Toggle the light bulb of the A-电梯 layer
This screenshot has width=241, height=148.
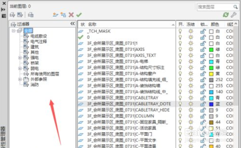[180, 62]
